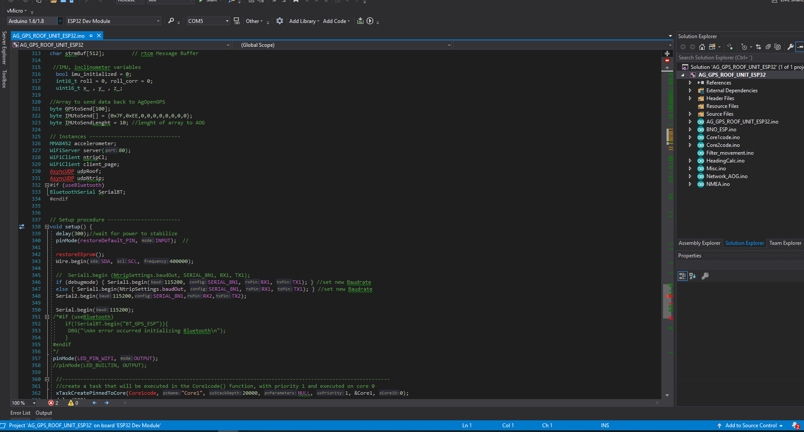Open the Add Library menu
Screen dimensions: 804x432
tap(304, 21)
